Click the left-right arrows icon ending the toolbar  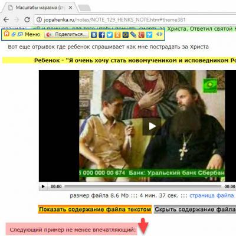[x=159, y=34]
